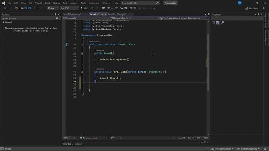
Task: Open the Build menu
Action: [47, 3]
